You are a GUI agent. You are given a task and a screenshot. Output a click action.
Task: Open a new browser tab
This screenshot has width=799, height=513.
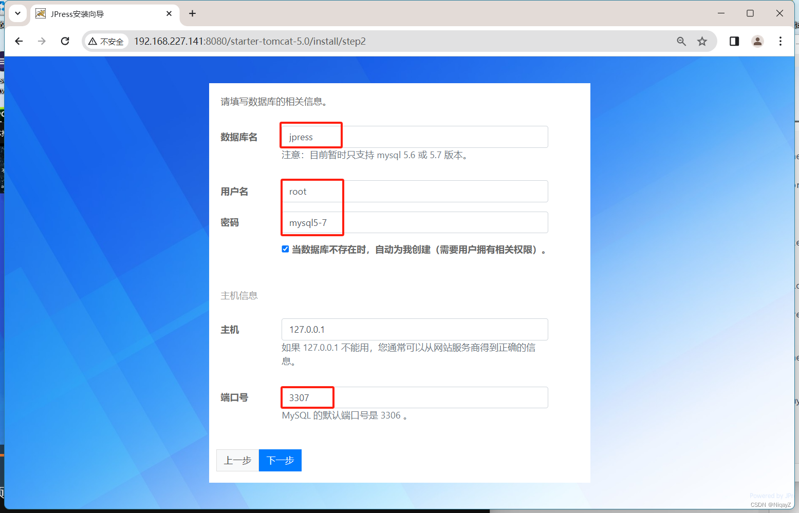coord(192,13)
